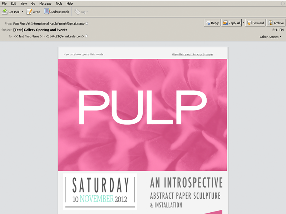Click the New art show opens this winter text
The height and width of the screenshot is (214, 286).
84,55
